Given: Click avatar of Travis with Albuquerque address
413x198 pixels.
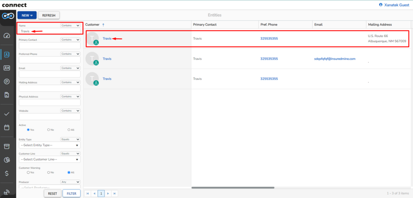Looking at the screenshot, I should [x=92, y=39].
